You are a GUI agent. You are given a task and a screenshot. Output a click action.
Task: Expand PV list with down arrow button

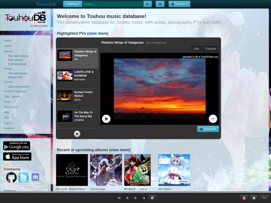pyautogui.click(x=77, y=134)
